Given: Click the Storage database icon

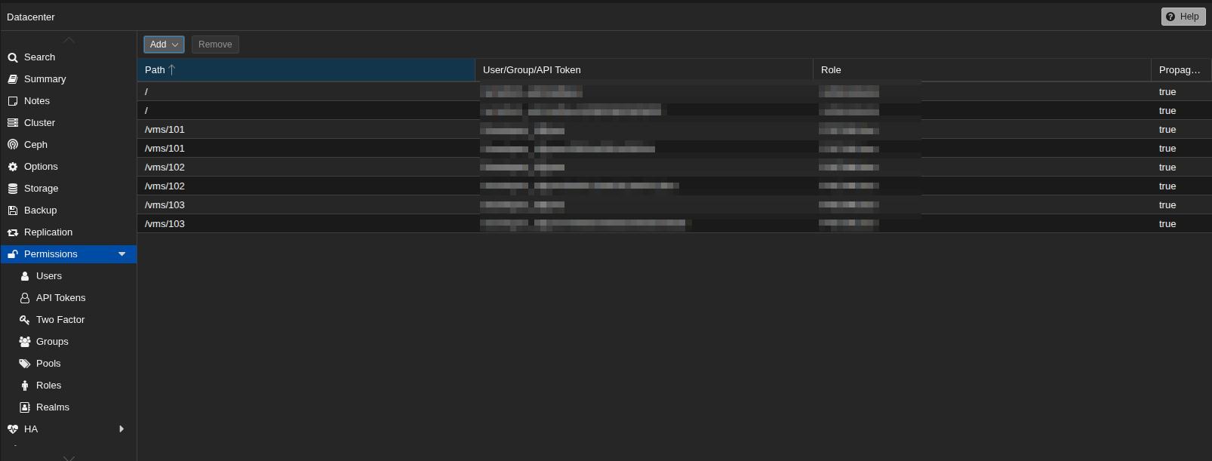Looking at the screenshot, I should 13,189.
